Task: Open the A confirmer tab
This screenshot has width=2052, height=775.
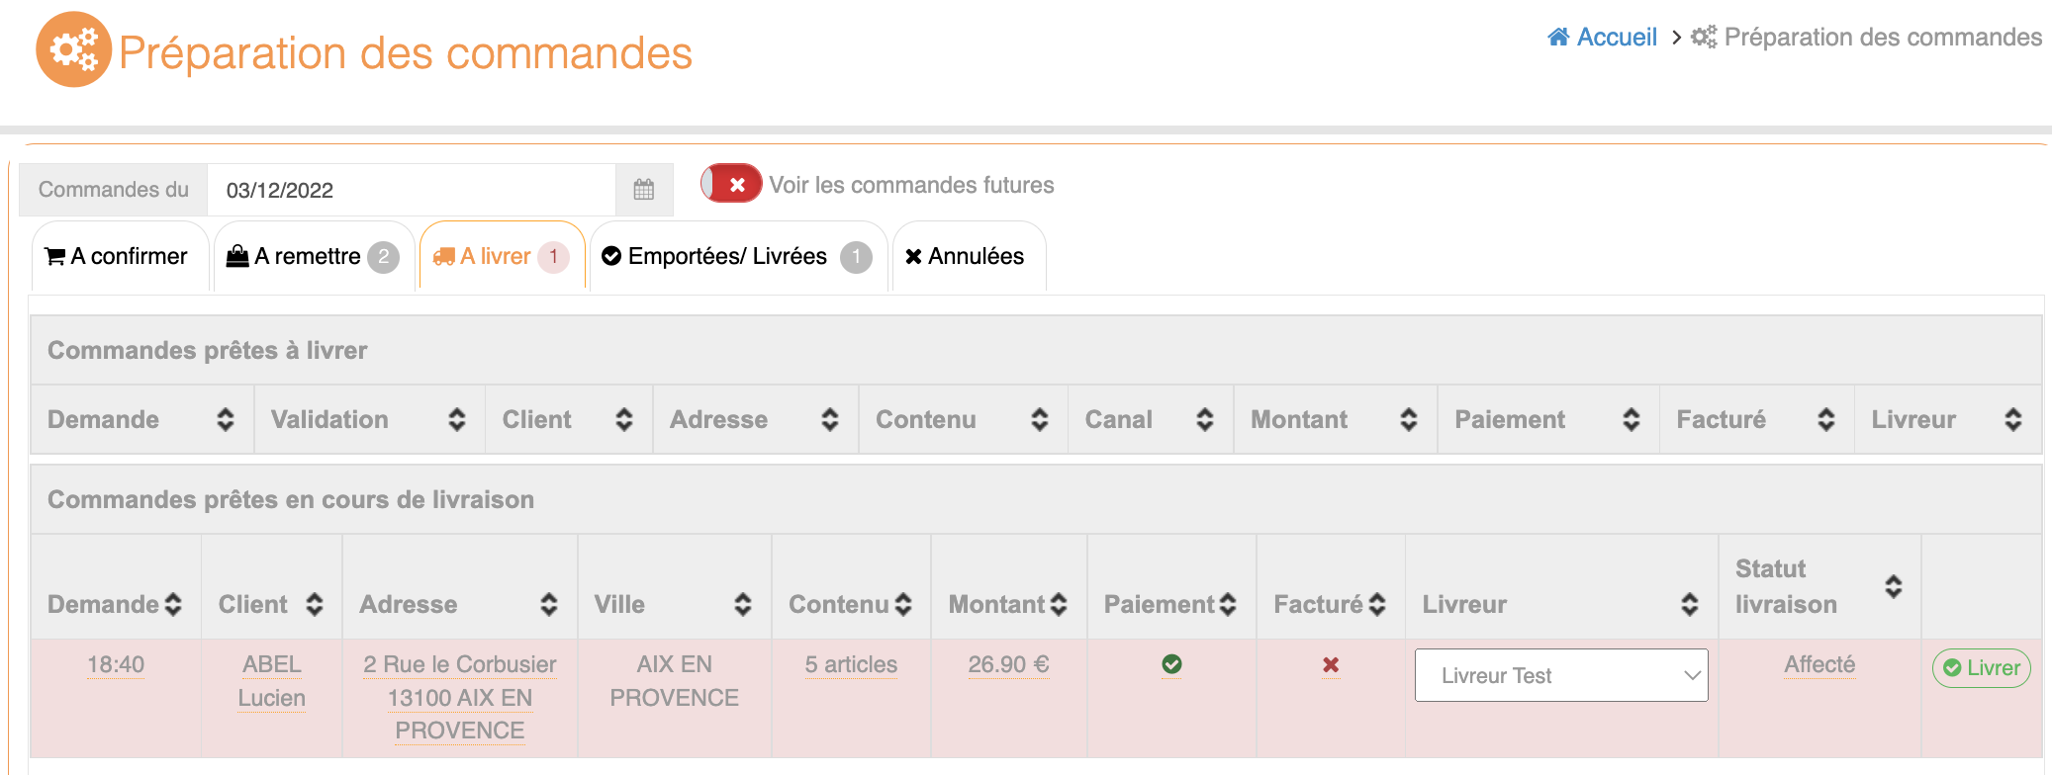Action: pyautogui.click(x=118, y=257)
